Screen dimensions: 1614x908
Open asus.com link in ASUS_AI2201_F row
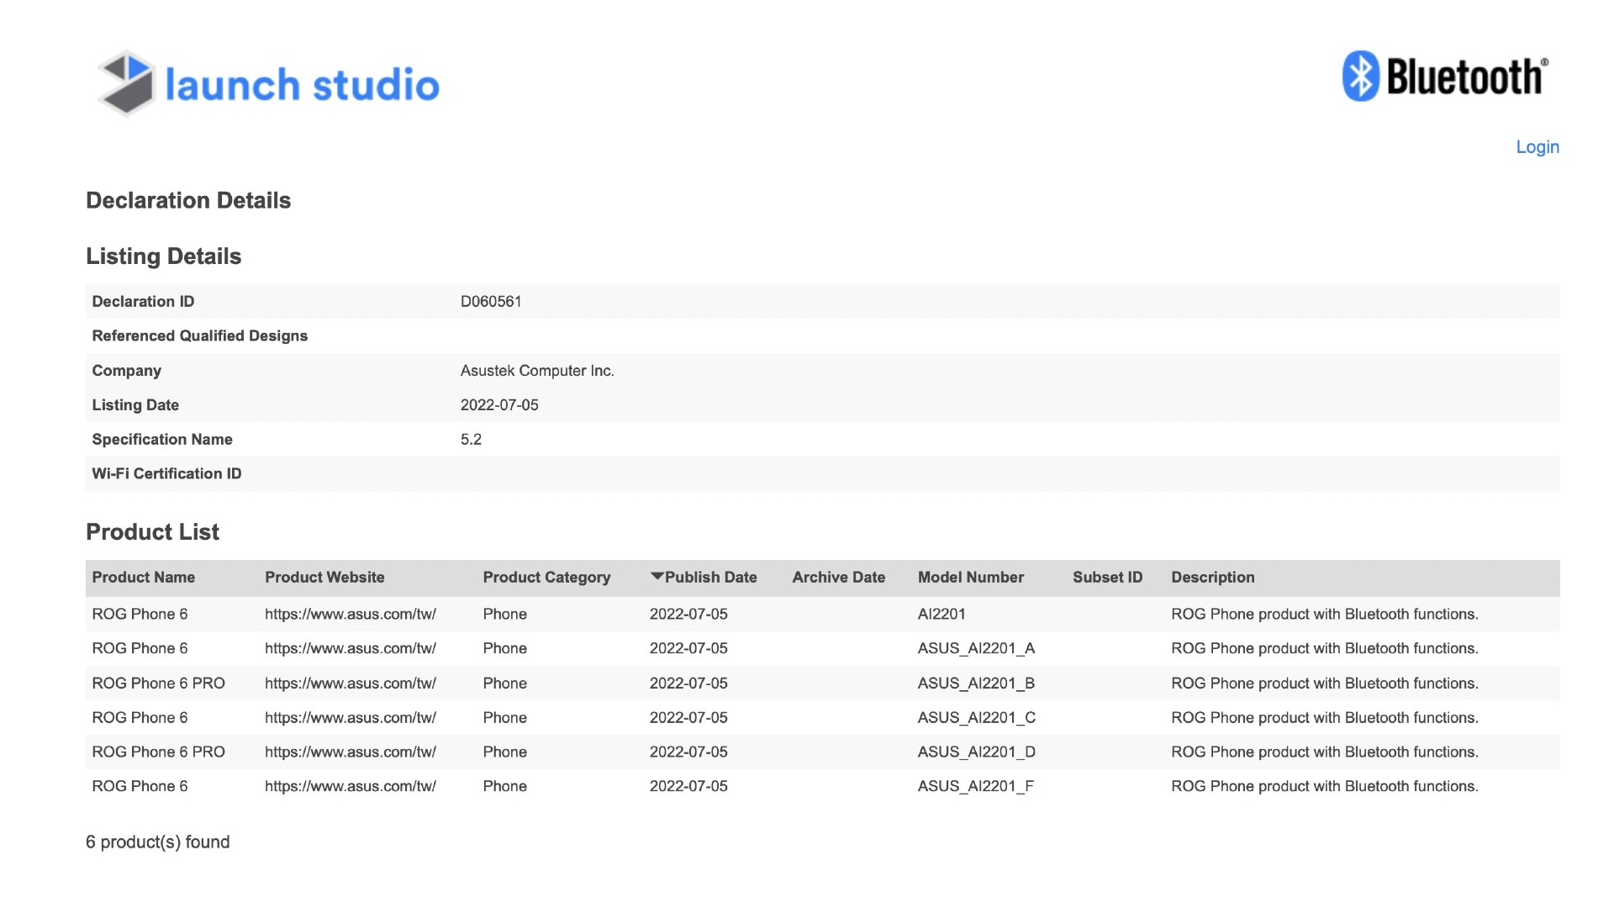pyautogui.click(x=351, y=787)
